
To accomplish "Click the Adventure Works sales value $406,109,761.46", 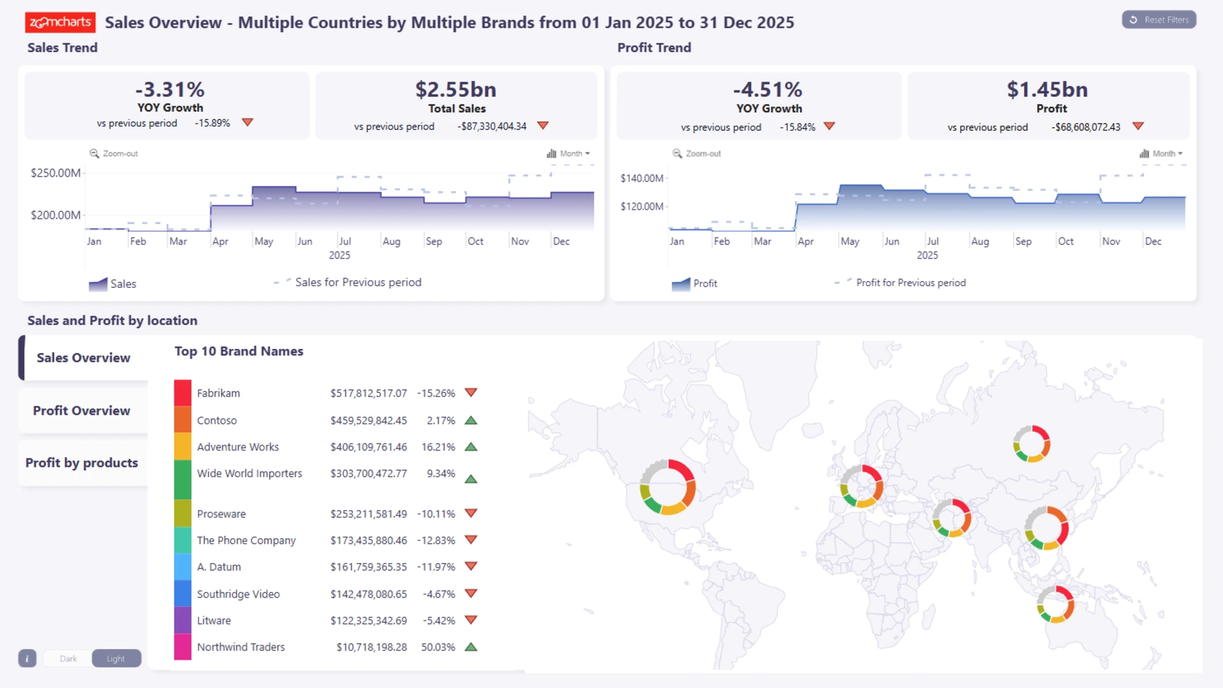I will point(368,447).
